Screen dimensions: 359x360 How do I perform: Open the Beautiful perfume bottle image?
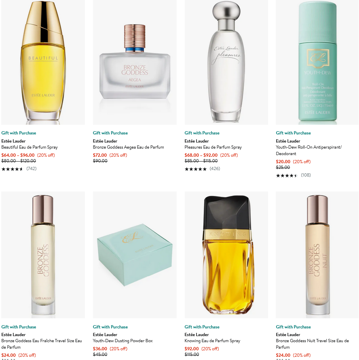click(x=43, y=62)
